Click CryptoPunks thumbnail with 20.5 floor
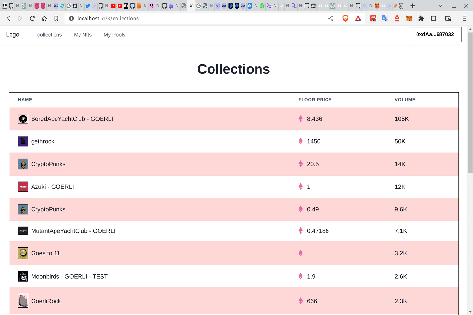This screenshot has width=473, height=315. [23, 164]
